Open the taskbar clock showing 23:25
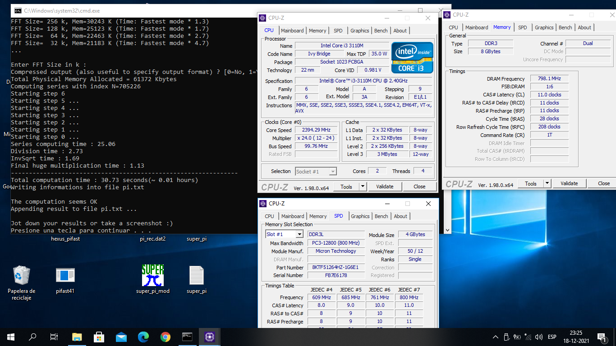Screen dimensions: 616x346 [576, 337]
